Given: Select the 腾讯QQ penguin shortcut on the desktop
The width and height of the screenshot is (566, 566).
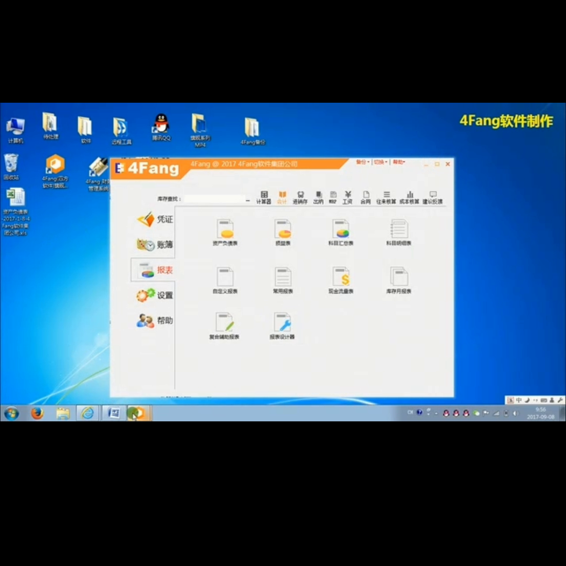Looking at the screenshot, I should (161, 127).
